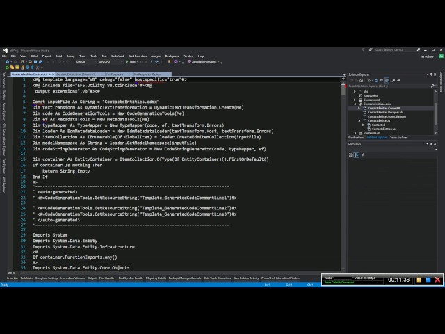Open the Help menu
Image resolution: width=445 pixels, height=334 pixels.
[201, 56]
